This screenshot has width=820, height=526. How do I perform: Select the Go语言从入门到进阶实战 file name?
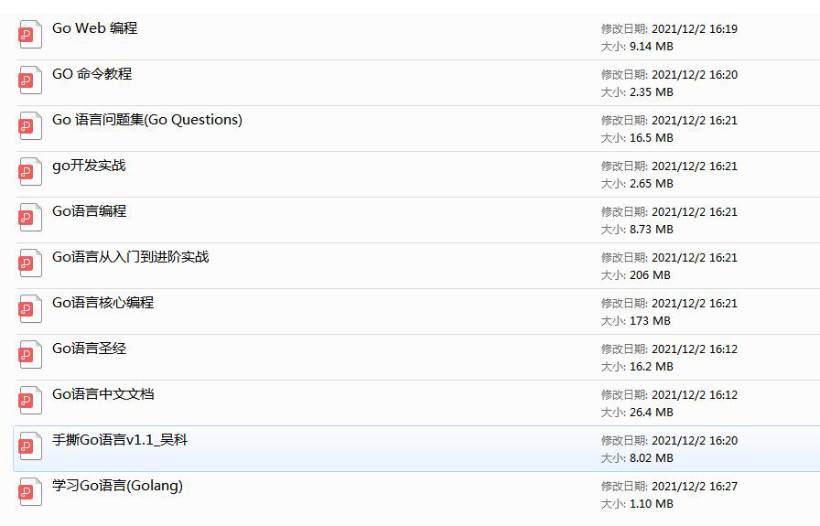[x=130, y=257]
